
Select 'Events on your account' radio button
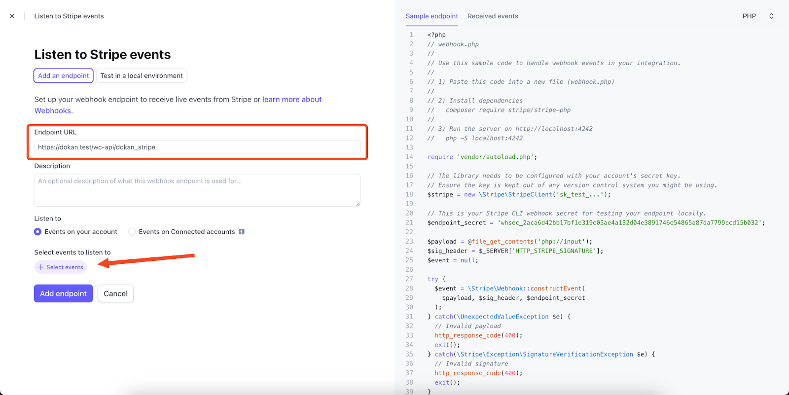coord(37,232)
